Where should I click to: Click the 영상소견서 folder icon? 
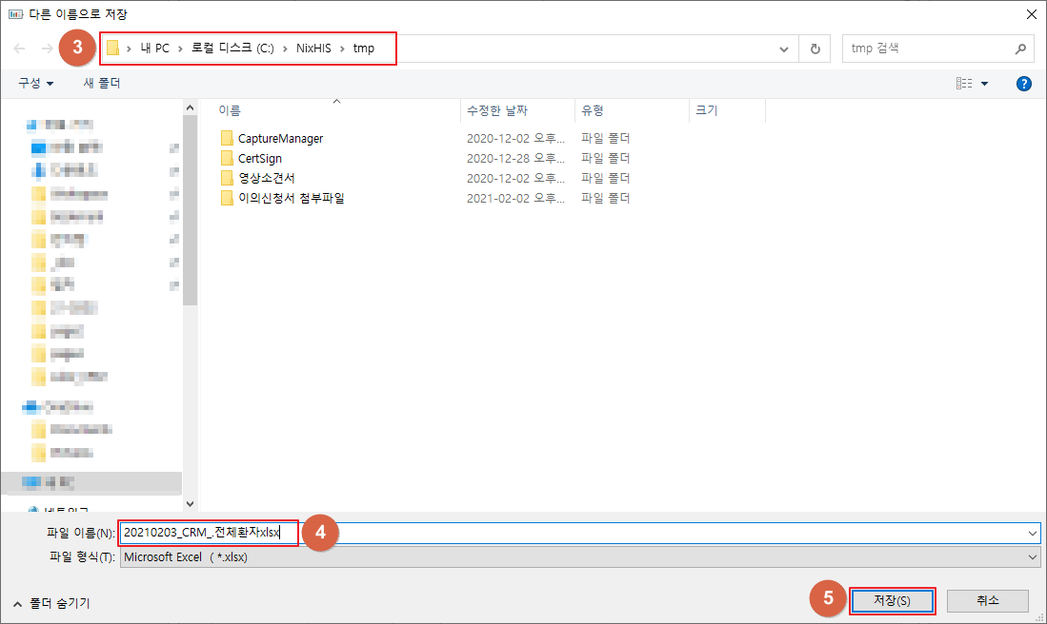227,179
